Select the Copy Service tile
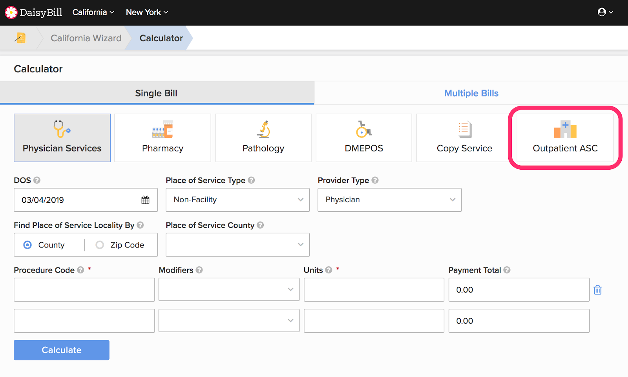 point(464,138)
